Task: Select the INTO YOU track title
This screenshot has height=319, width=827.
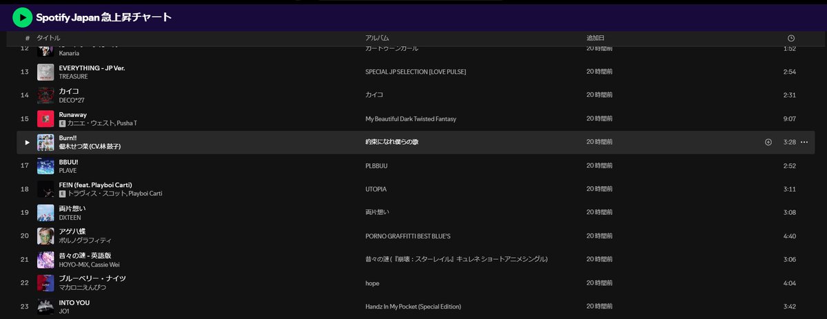Action: (x=74, y=302)
